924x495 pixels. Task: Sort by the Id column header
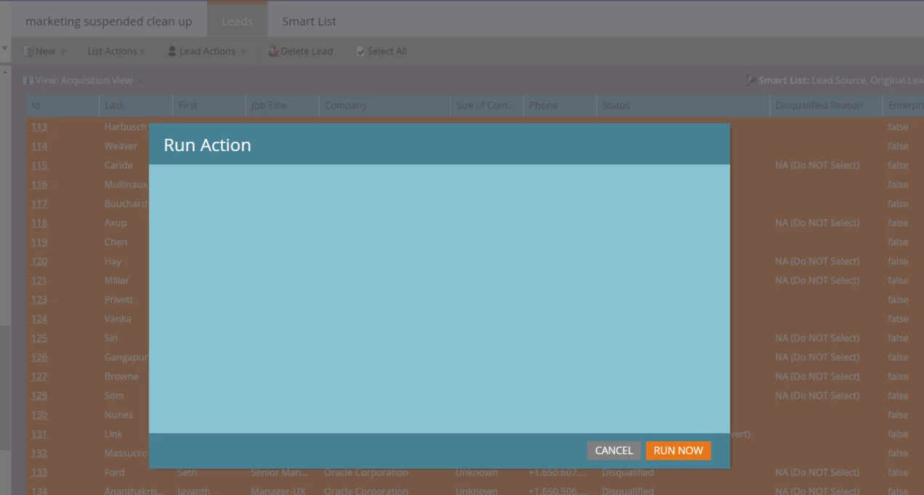62,105
